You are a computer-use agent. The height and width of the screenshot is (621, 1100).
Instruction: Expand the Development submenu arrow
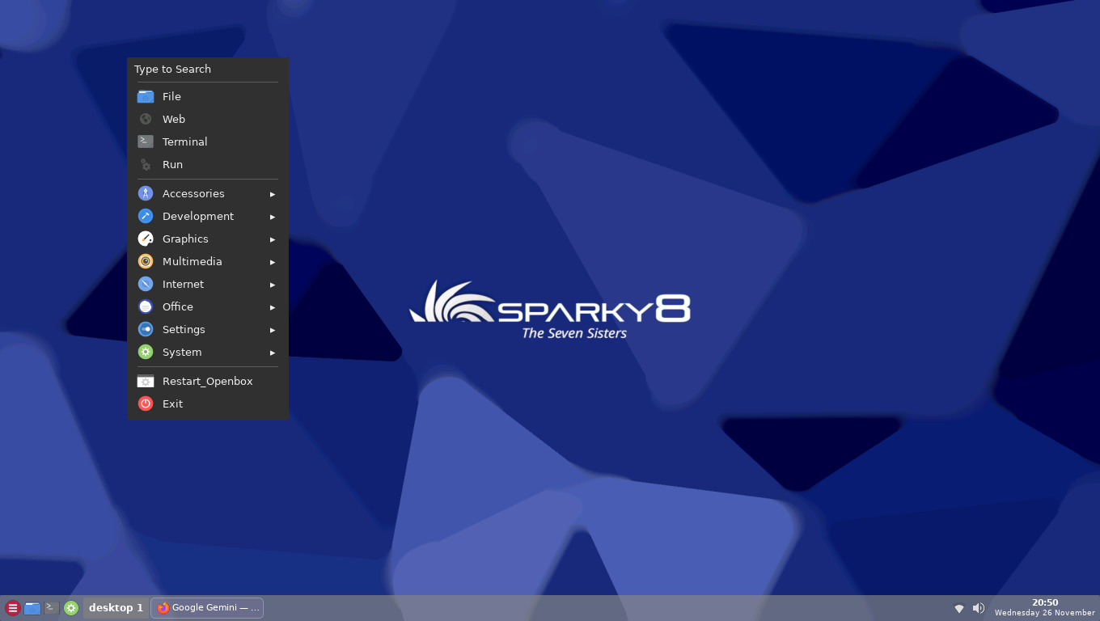273,217
